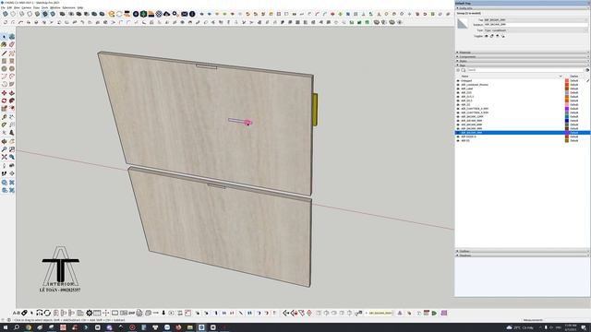The height and width of the screenshot is (332, 591).
Task: Select the arrow Select tool
Action: pos(4,37)
